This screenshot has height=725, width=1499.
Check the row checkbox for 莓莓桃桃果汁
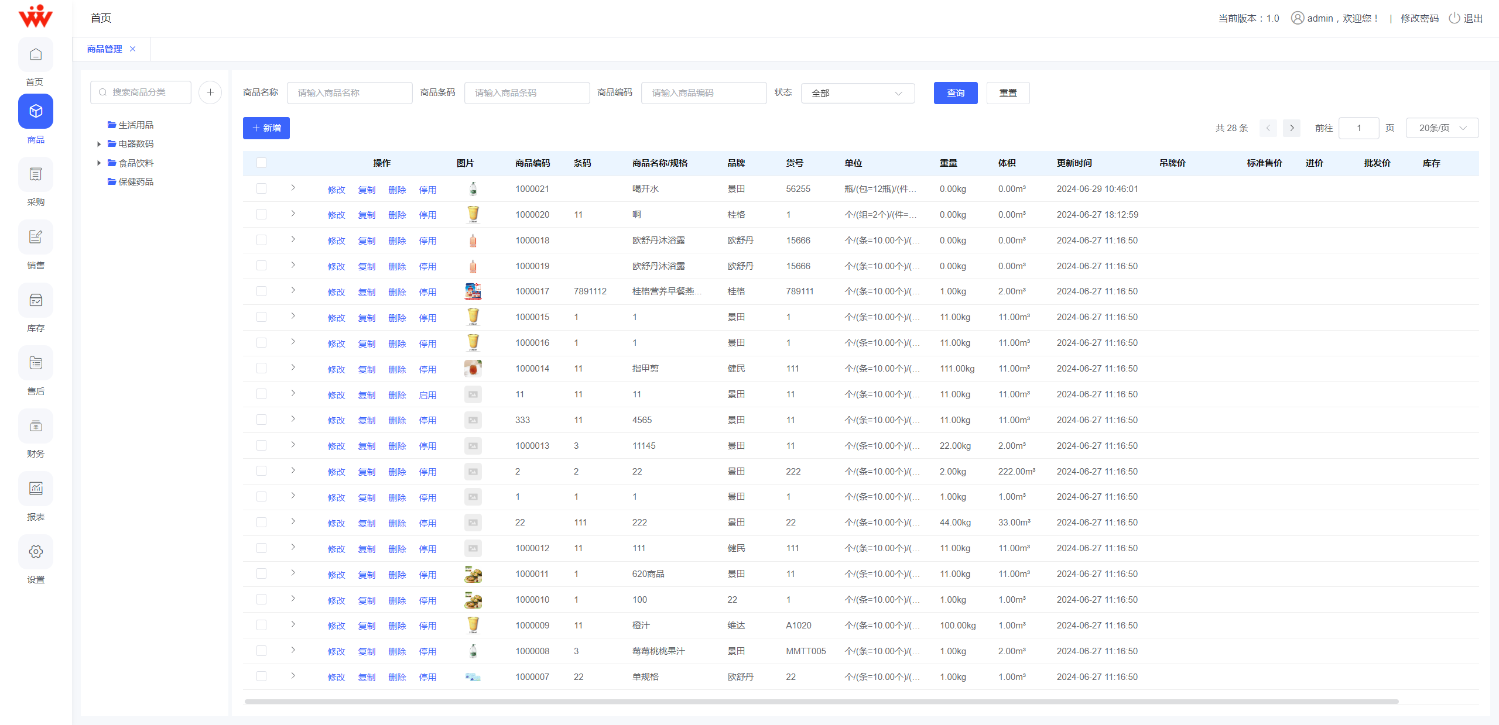tap(261, 651)
